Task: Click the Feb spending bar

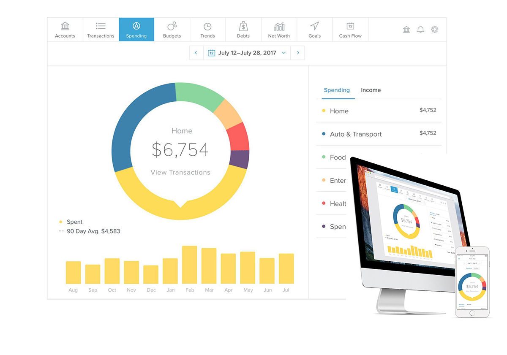Action: (190, 265)
